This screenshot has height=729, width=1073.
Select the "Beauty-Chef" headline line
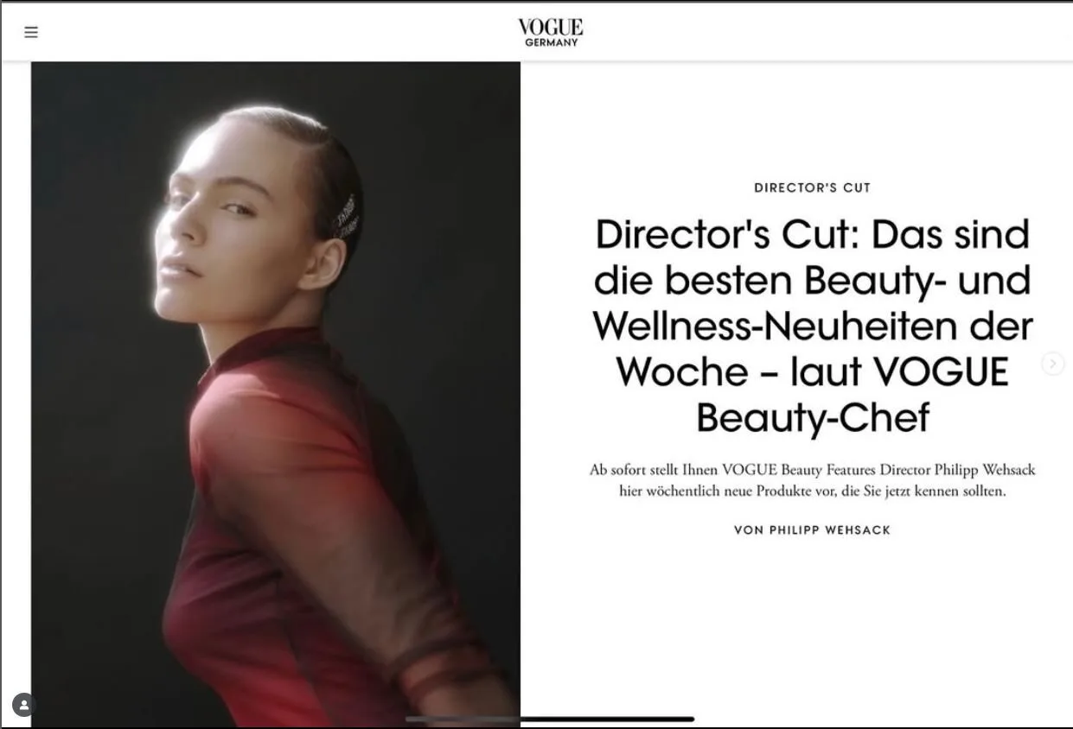(x=812, y=418)
